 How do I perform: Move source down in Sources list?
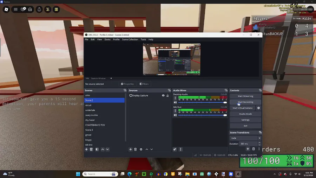click(152, 150)
